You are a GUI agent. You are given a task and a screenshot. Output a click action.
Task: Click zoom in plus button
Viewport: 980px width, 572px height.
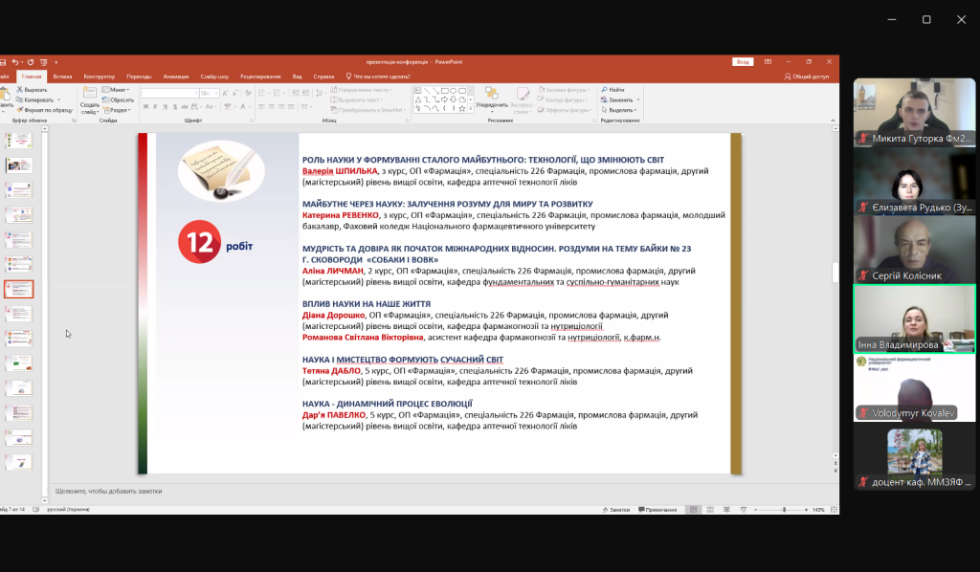point(806,510)
